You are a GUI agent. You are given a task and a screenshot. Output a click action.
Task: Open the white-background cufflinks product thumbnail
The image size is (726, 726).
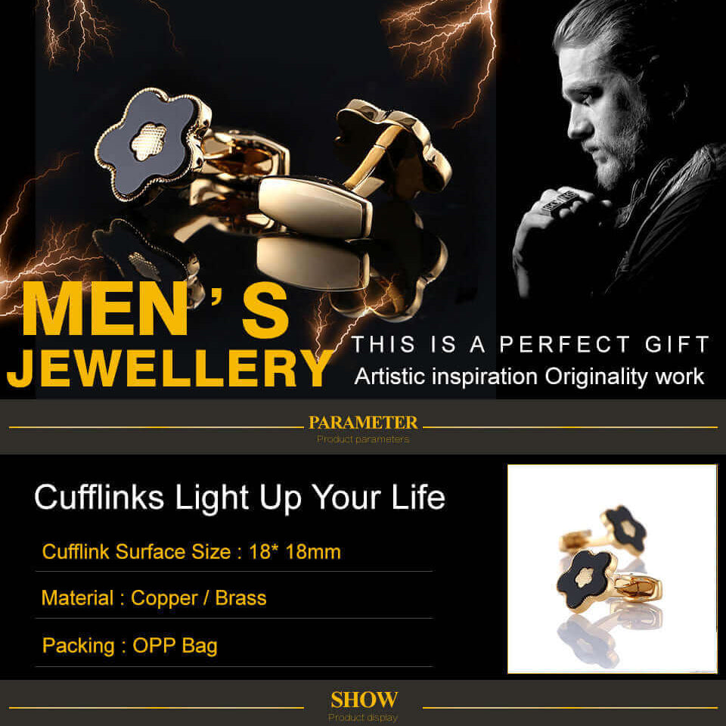coord(612,569)
